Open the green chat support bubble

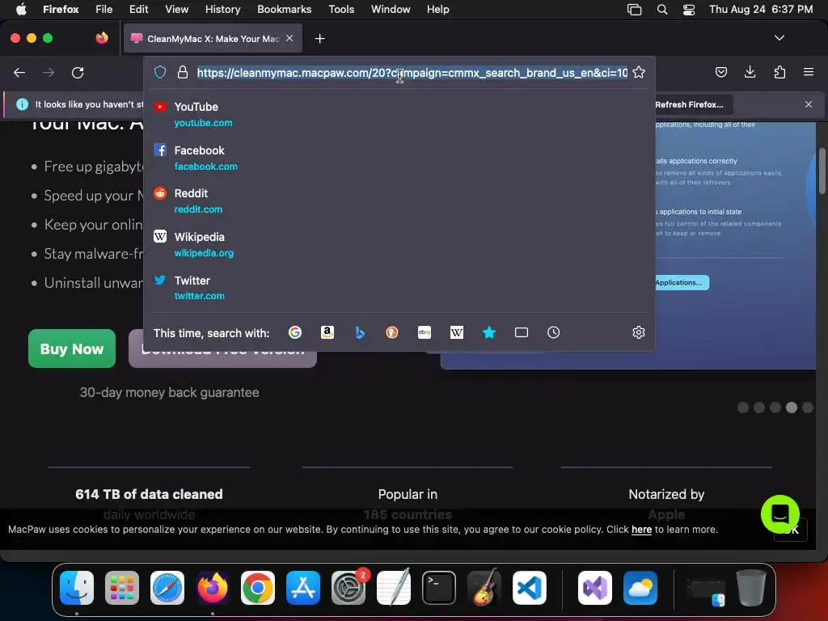pos(780,513)
